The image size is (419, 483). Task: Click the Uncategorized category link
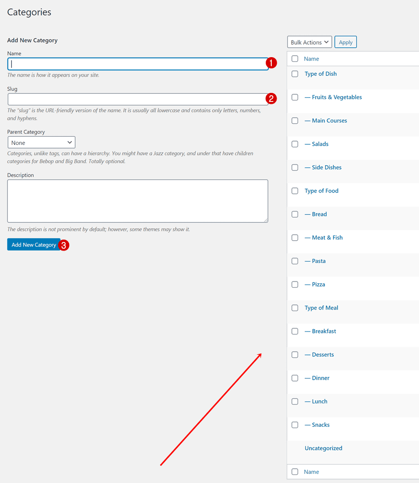click(323, 448)
